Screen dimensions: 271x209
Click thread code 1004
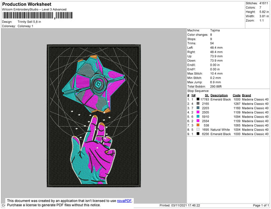tap(237, 130)
